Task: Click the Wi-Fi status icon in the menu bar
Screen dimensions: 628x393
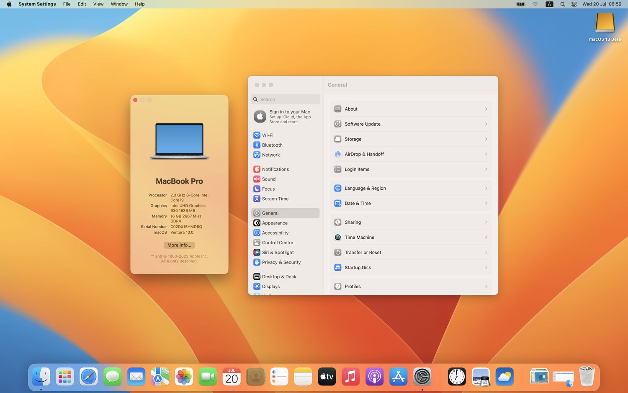Action: click(535, 4)
